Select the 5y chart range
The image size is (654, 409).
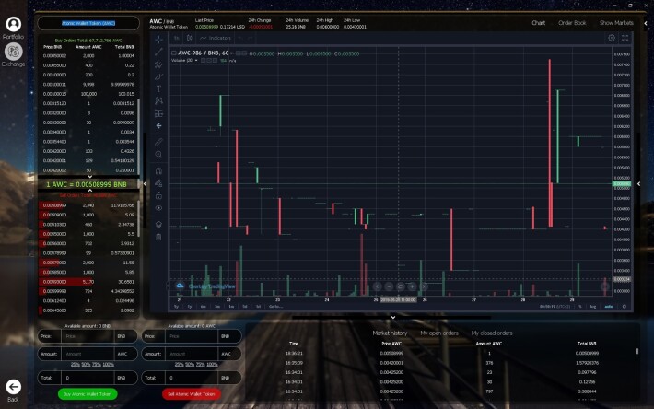(176, 307)
